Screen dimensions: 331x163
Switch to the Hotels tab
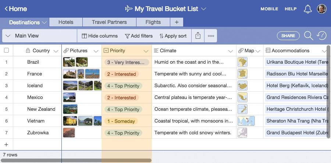coord(66,22)
